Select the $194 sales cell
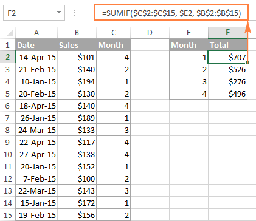The height and width of the screenshot is (221, 256). 77,81
